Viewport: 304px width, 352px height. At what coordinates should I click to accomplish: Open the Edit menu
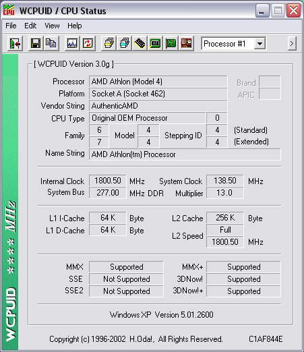pos(30,26)
